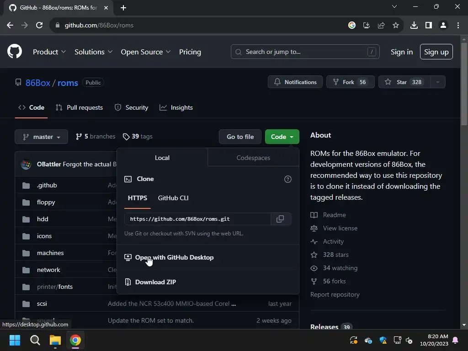
Task: Click the Sign up button
Action: (x=436, y=52)
